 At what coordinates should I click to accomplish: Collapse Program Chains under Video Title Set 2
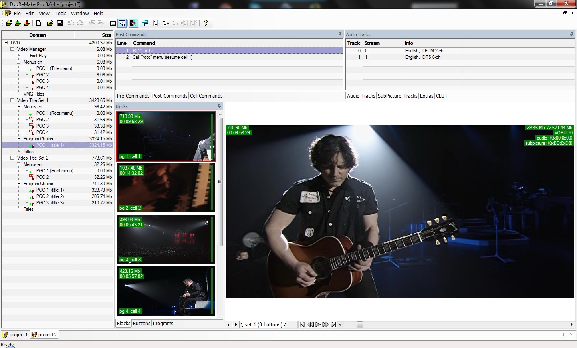point(18,184)
